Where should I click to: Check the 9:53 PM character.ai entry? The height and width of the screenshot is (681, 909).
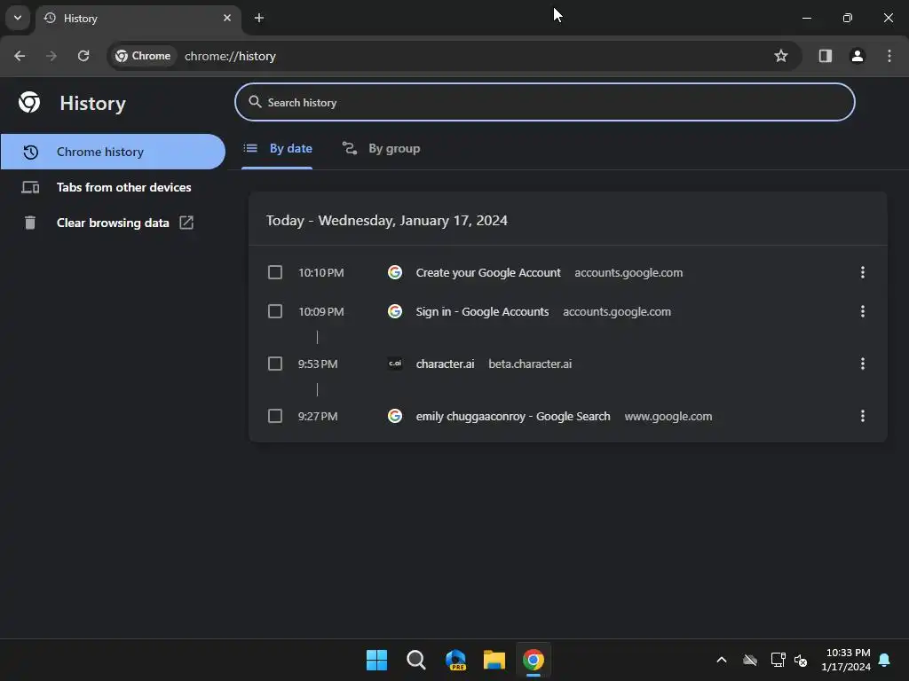point(275,364)
